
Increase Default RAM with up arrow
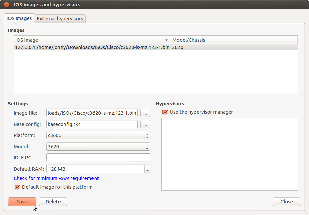(148, 167)
